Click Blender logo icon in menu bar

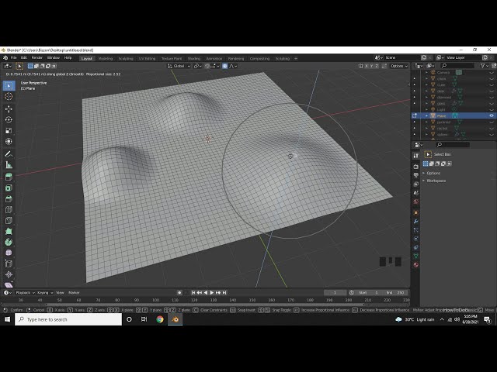pos(5,58)
